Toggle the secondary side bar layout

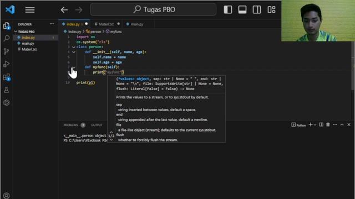257,10
